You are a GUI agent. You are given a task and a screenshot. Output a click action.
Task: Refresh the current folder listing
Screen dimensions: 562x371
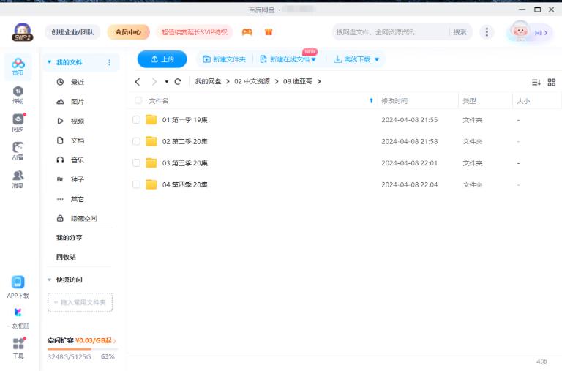tap(178, 82)
